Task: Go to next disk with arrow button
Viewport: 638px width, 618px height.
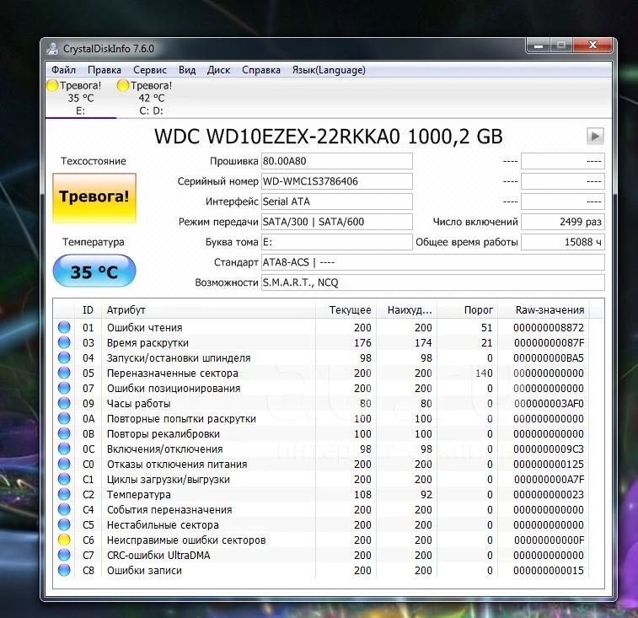Action: (x=595, y=136)
